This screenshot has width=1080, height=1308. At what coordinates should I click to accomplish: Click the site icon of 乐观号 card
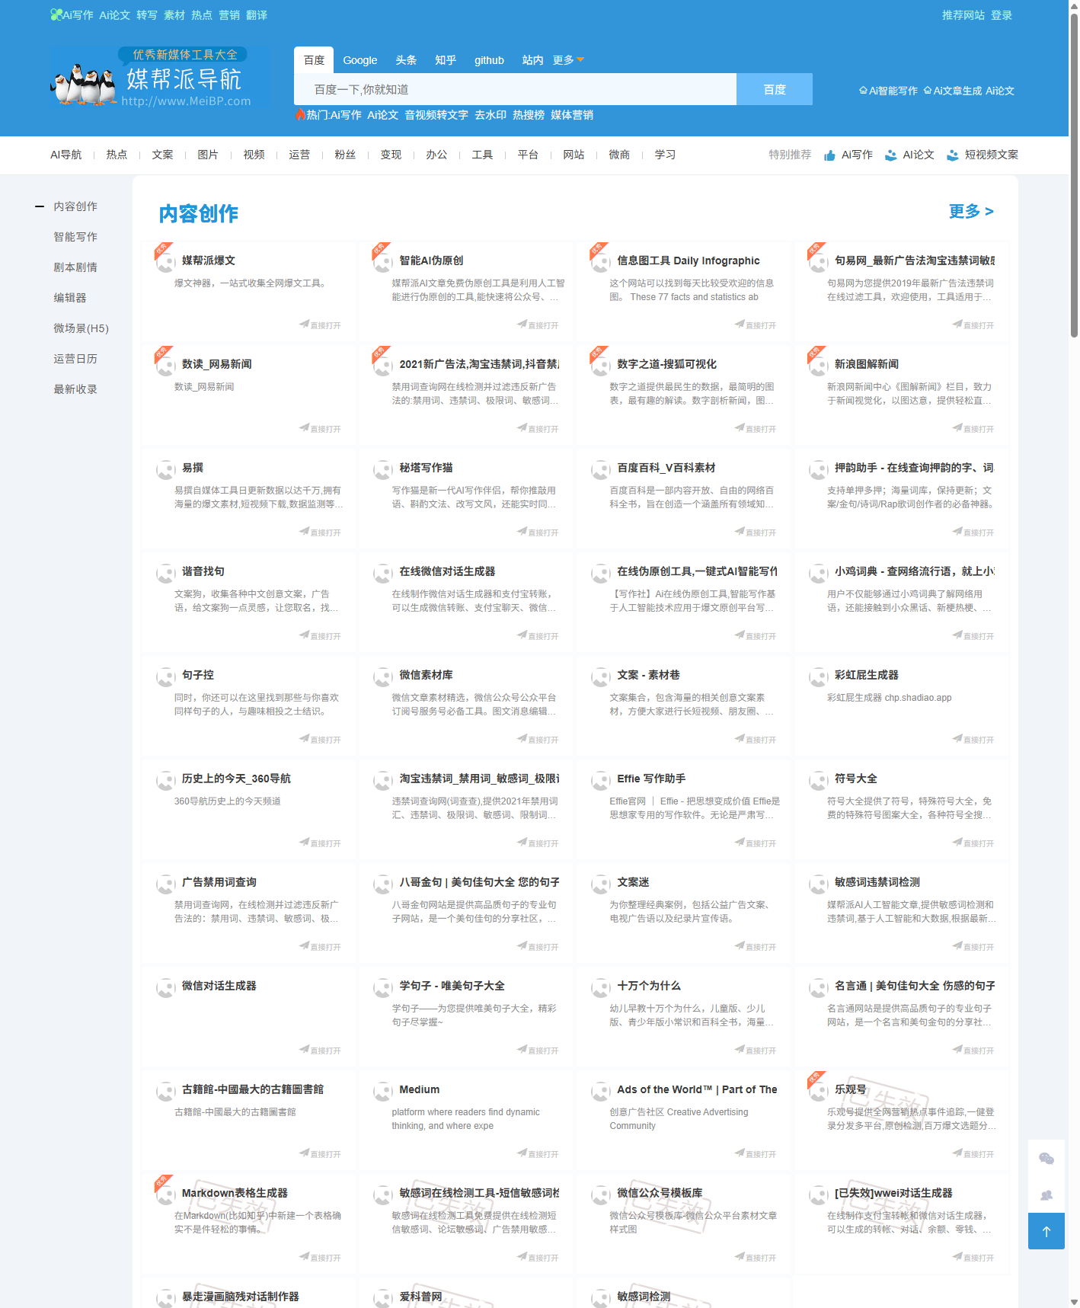click(819, 1090)
